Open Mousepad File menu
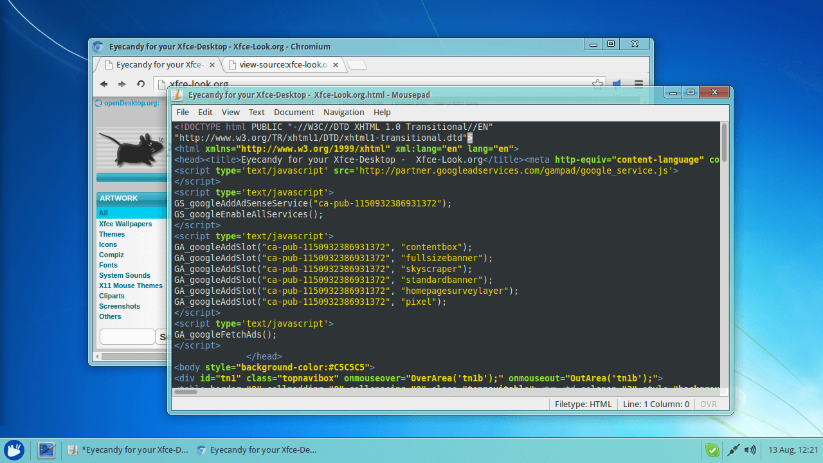The image size is (823, 463). coord(183,112)
